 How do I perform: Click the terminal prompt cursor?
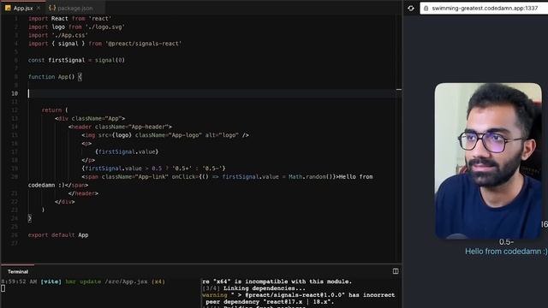tap(3, 288)
